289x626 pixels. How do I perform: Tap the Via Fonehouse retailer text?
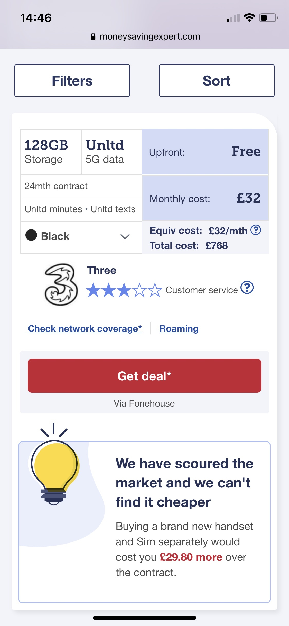tap(144, 403)
